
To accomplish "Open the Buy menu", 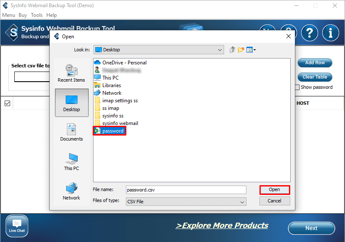I will coord(23,15).
